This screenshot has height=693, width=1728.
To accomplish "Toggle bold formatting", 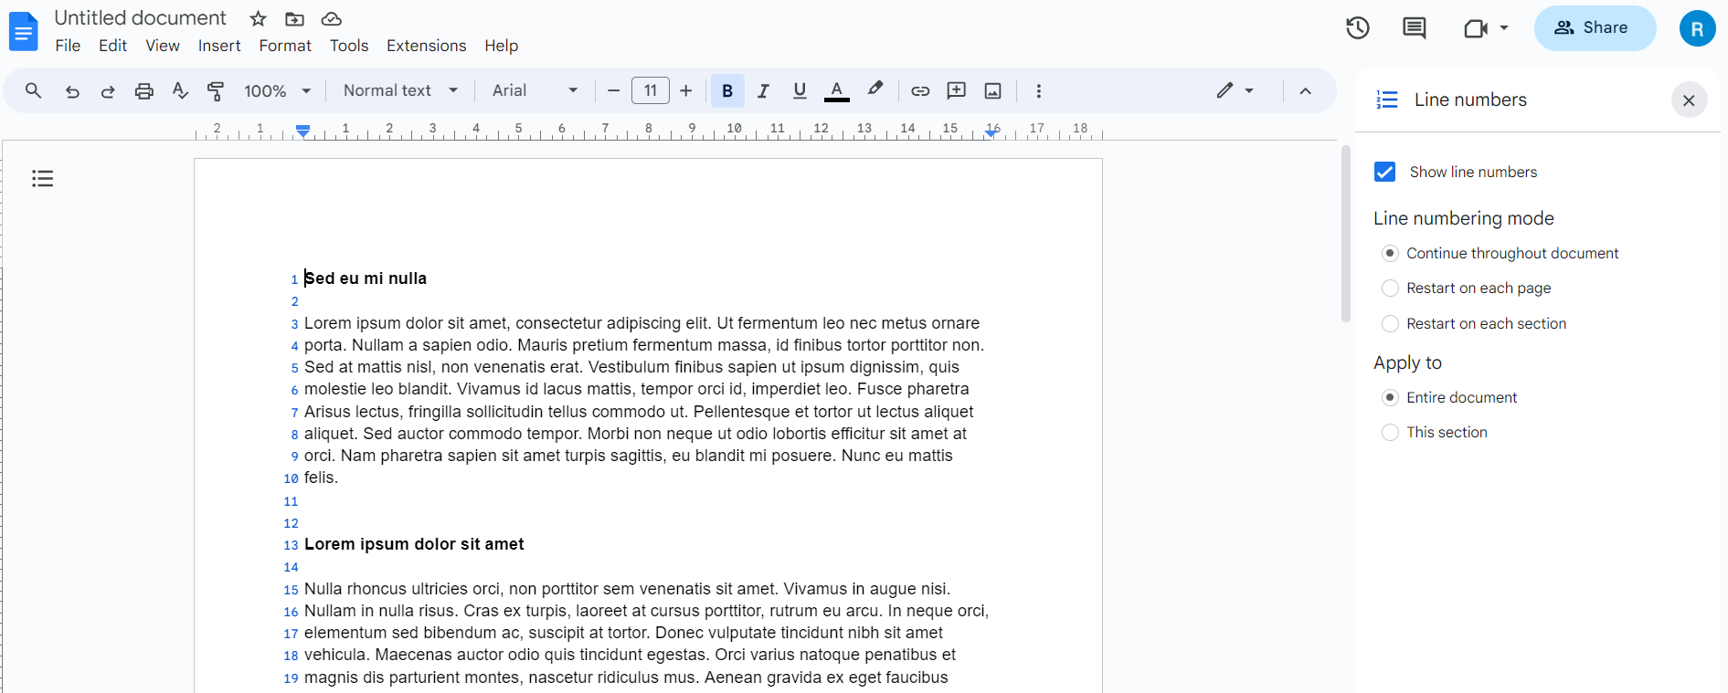I will [x=727, y=90].
